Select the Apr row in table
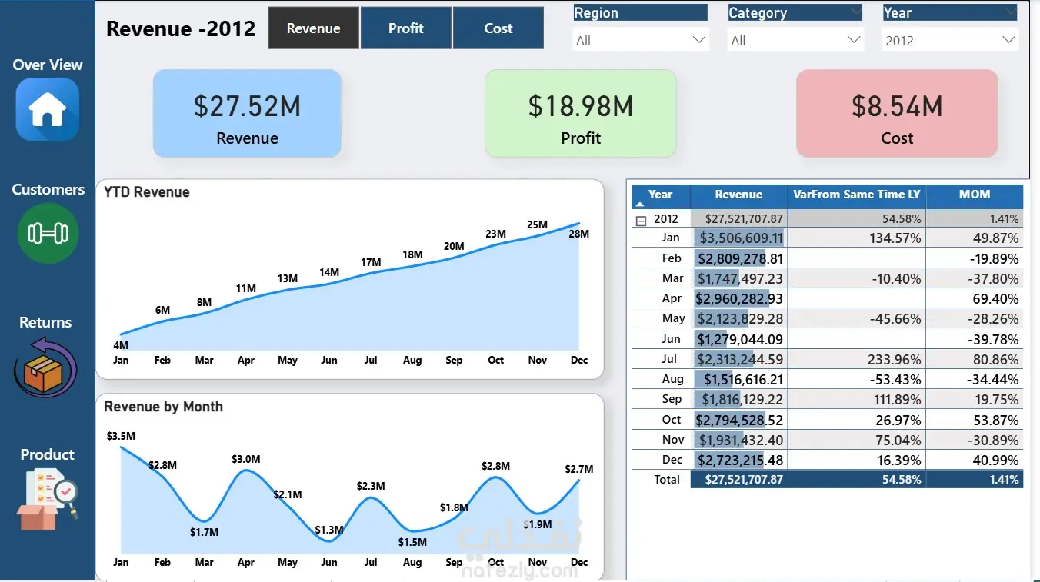This screenshot has height=582, width=1040. click(x=828, y=298)
